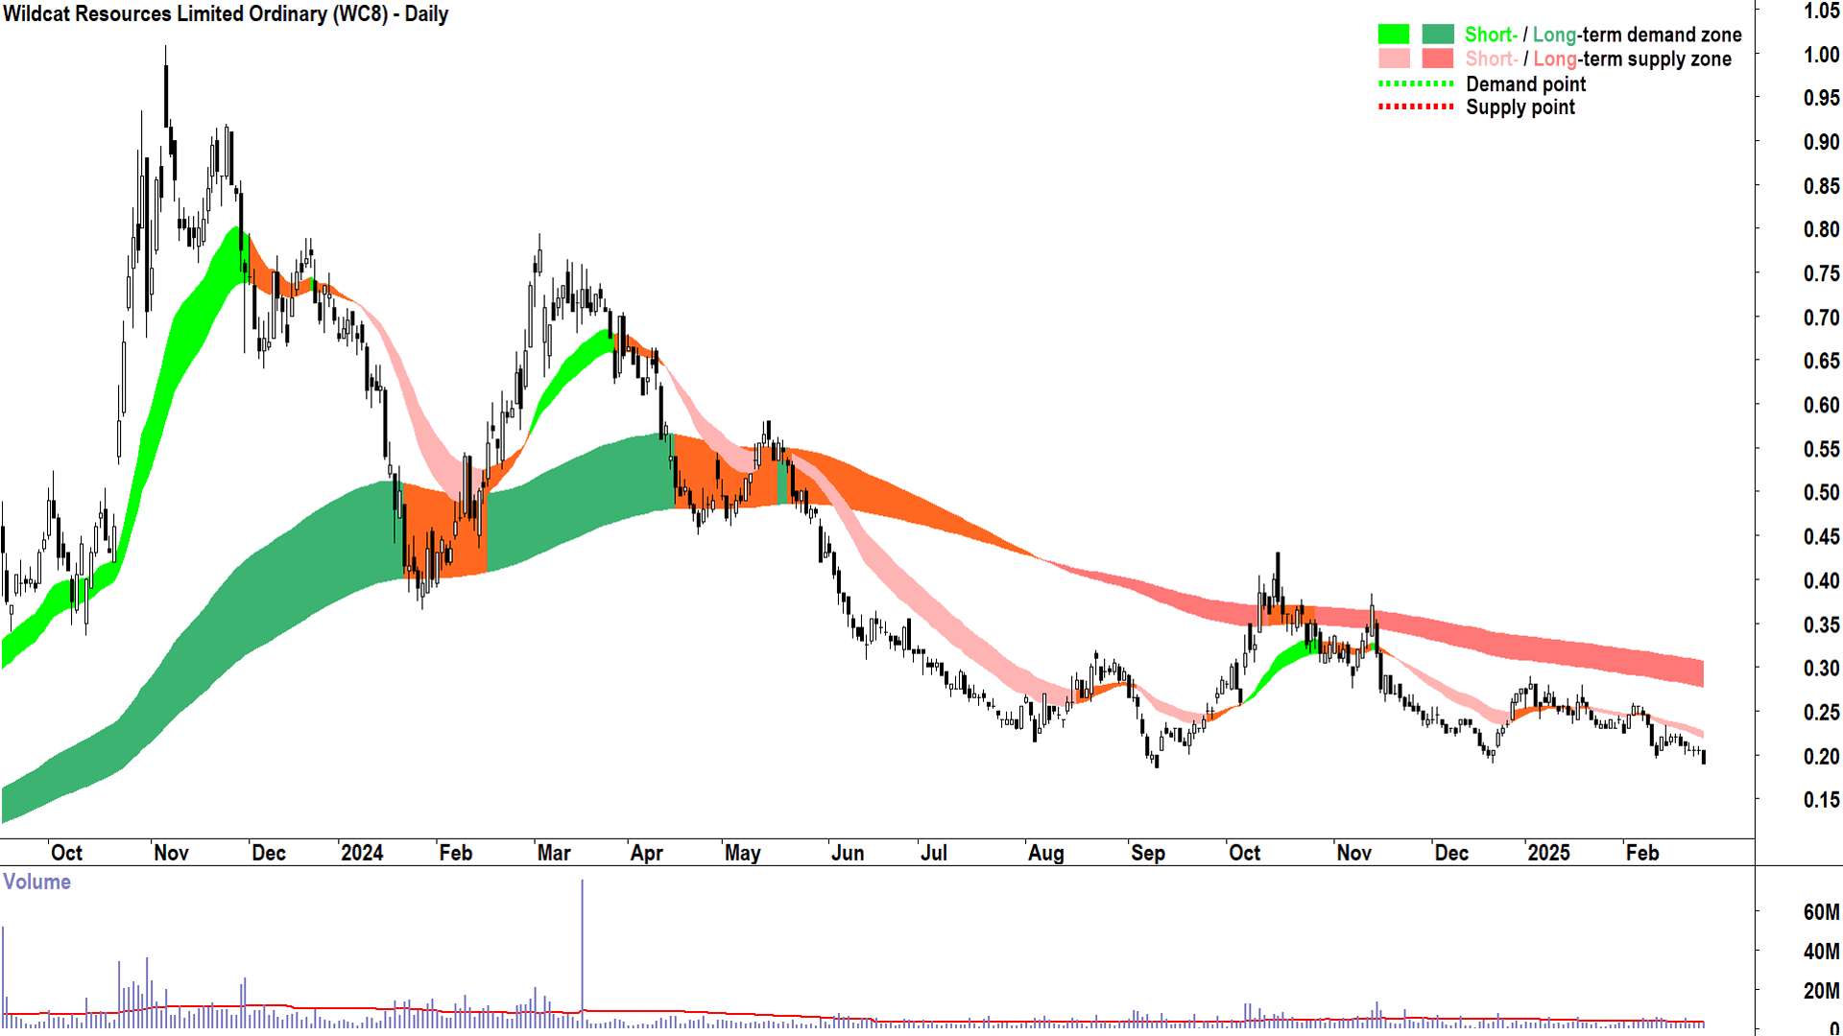Click the green dotted demand point line
Viewport: 1843px width, 1036px height.
pyautogui.click(x=1415, y=84)
